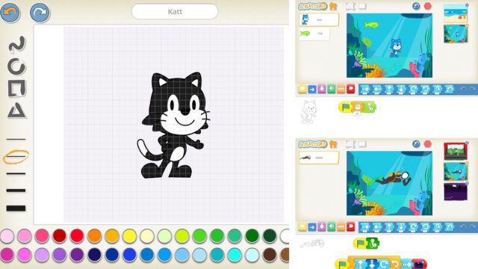Select the circle shape tool
Screen dimensions: 478x269
[16, 67]
